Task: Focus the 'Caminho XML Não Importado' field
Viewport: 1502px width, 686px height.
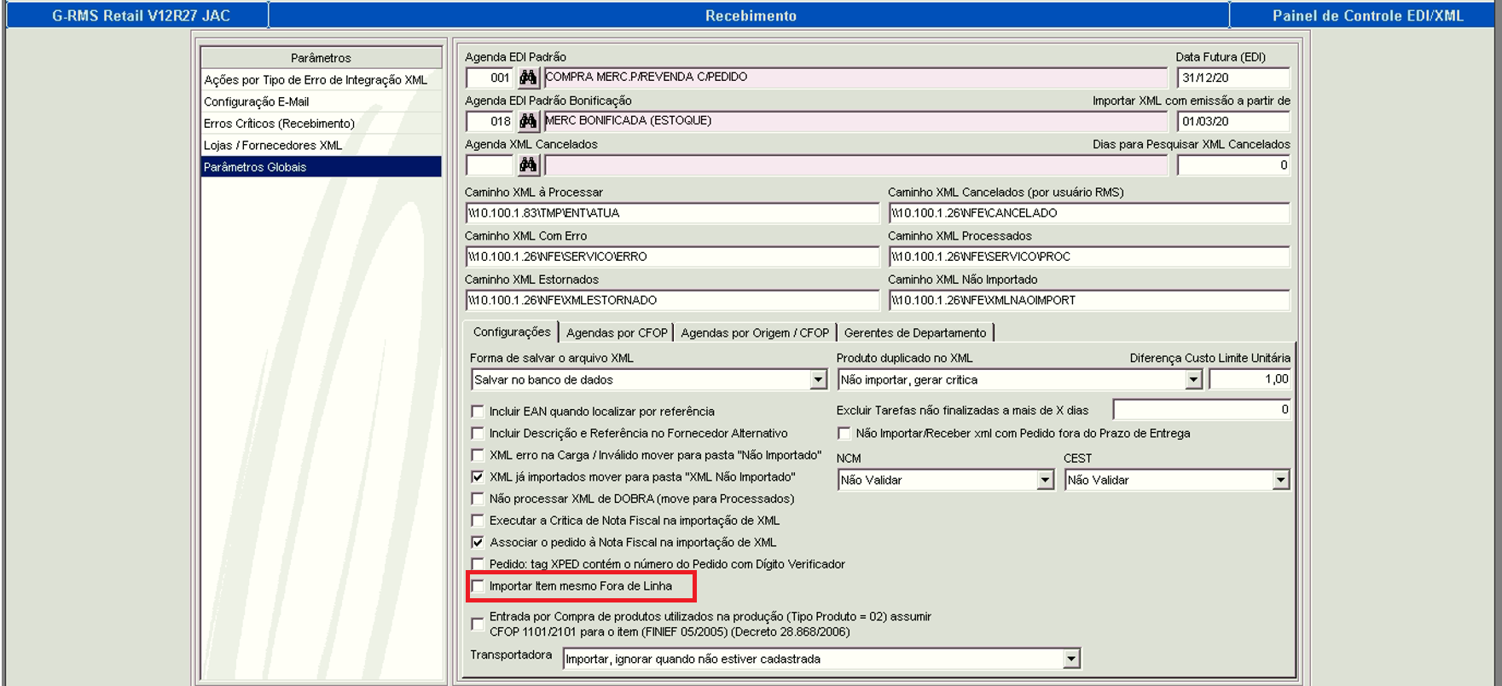Action: pyautogui.click(x=1089, y=300)
